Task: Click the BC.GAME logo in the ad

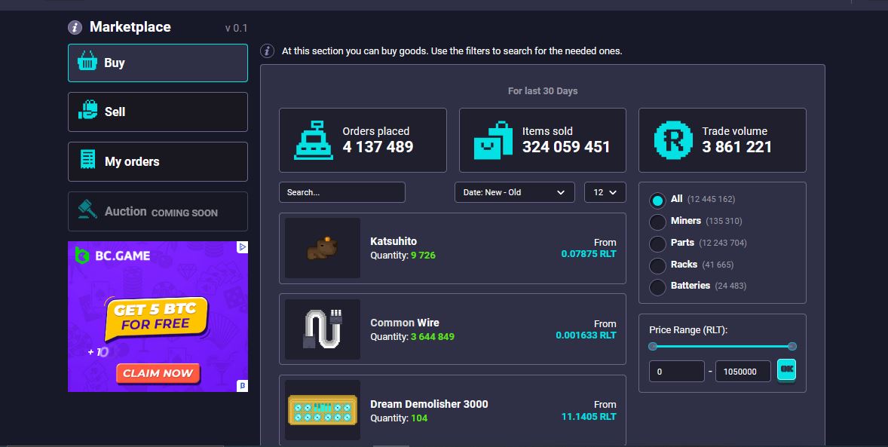Action: pyautogui.click(x=113, y=256)
